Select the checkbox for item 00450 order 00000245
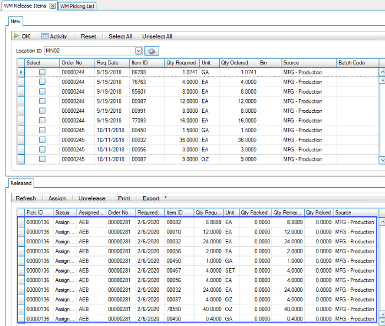The width and height of the screenshot is (385, 326). click(42, 131)
